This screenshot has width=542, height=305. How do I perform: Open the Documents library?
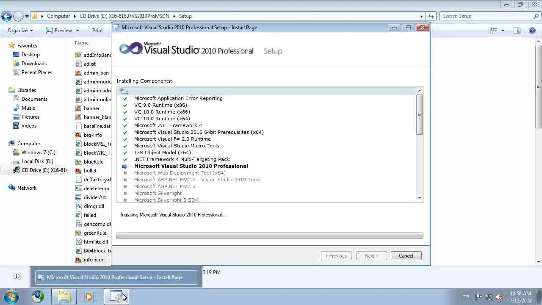coord(34,99)
